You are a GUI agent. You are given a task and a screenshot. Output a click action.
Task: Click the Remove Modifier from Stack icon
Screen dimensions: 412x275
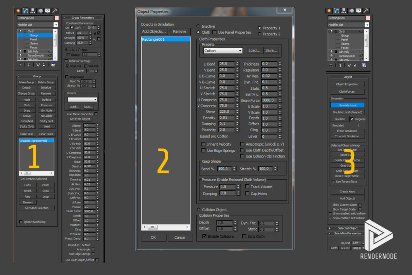44,65
